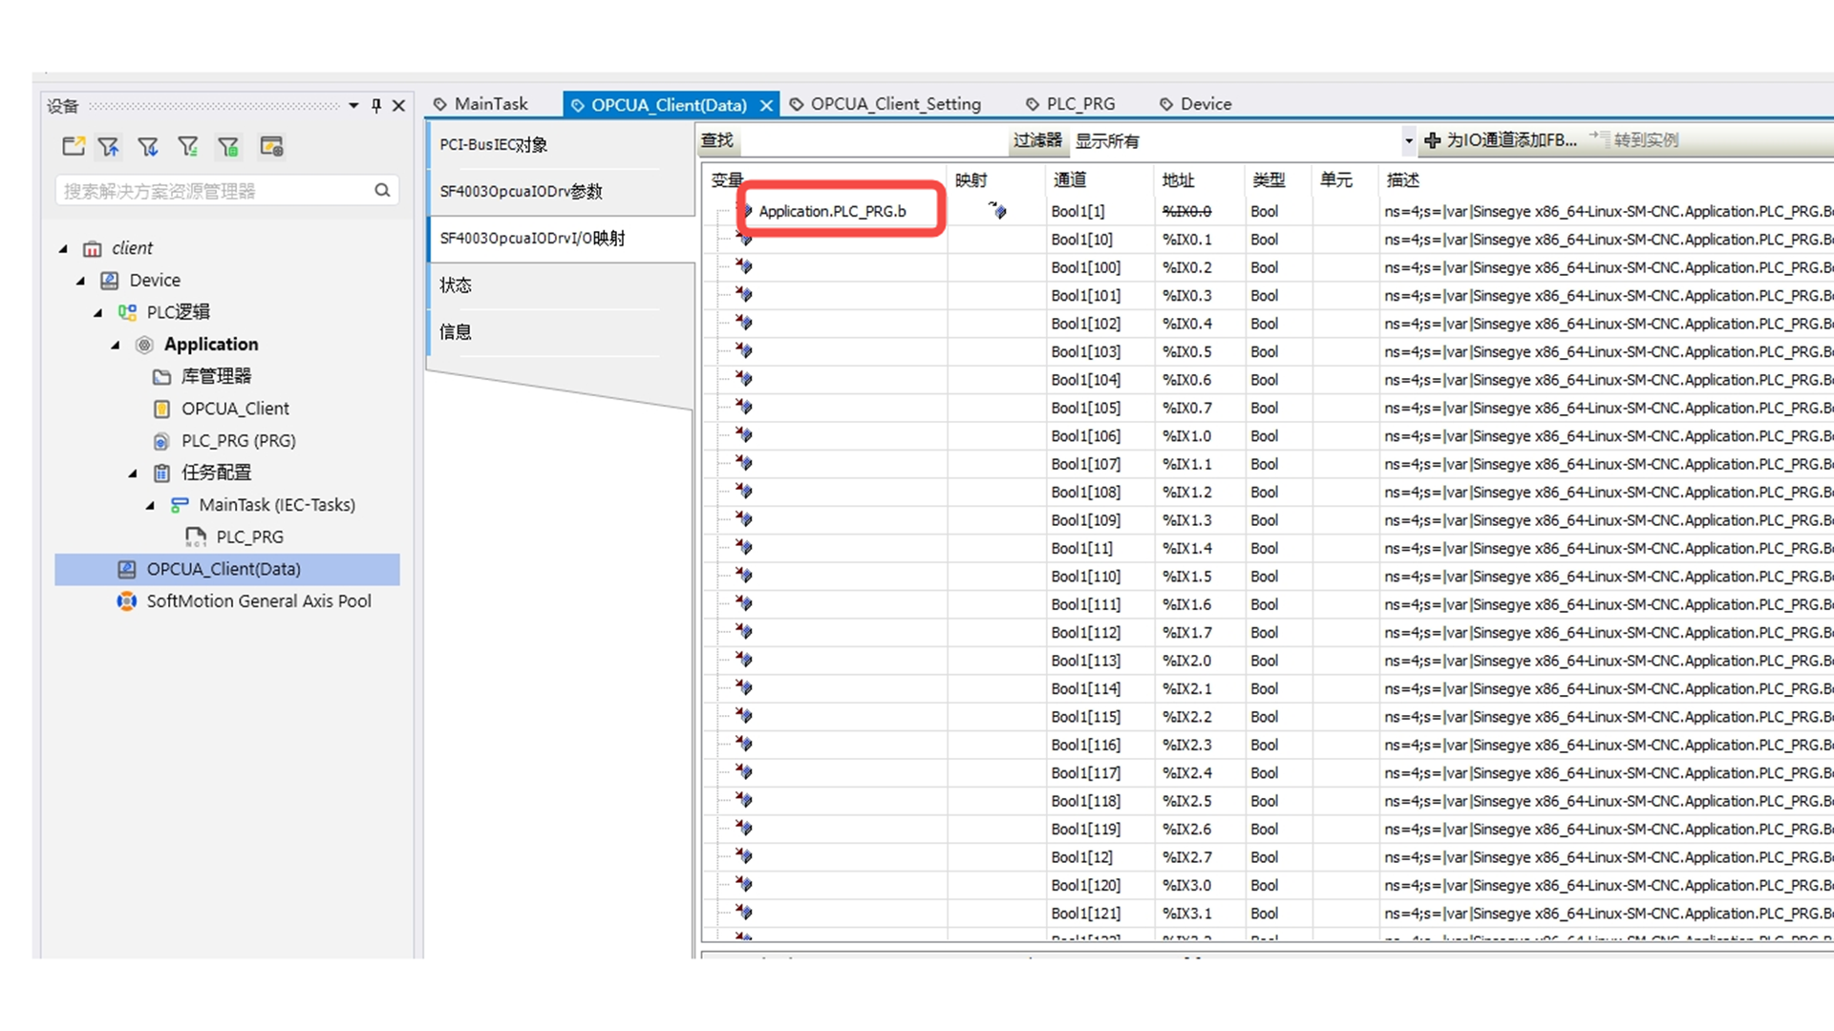Select the 库管理器 tree item
1834x1031 pixels.
pyautogui.click(x=216, y=376)
